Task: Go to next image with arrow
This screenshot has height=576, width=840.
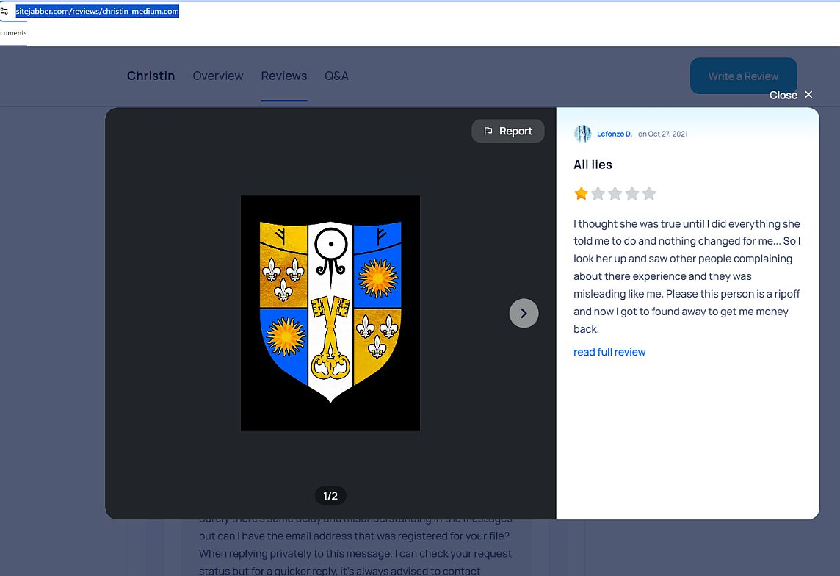Action: [x=524, y=313]
